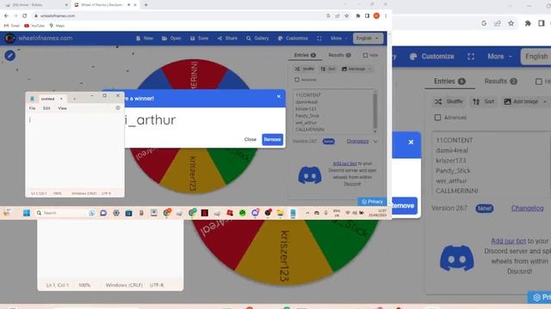Enable the Advanced checkbox in front window

[x=297, y=80]
